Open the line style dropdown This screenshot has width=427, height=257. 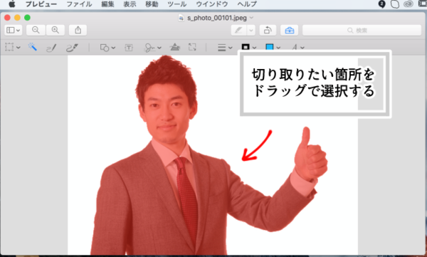(x=225, y=48)
